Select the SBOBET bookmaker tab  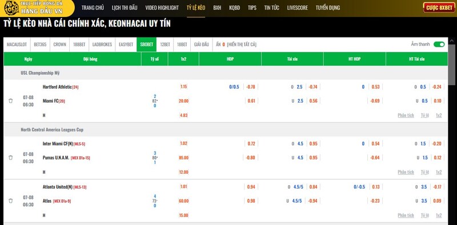(x=146, y=44)
